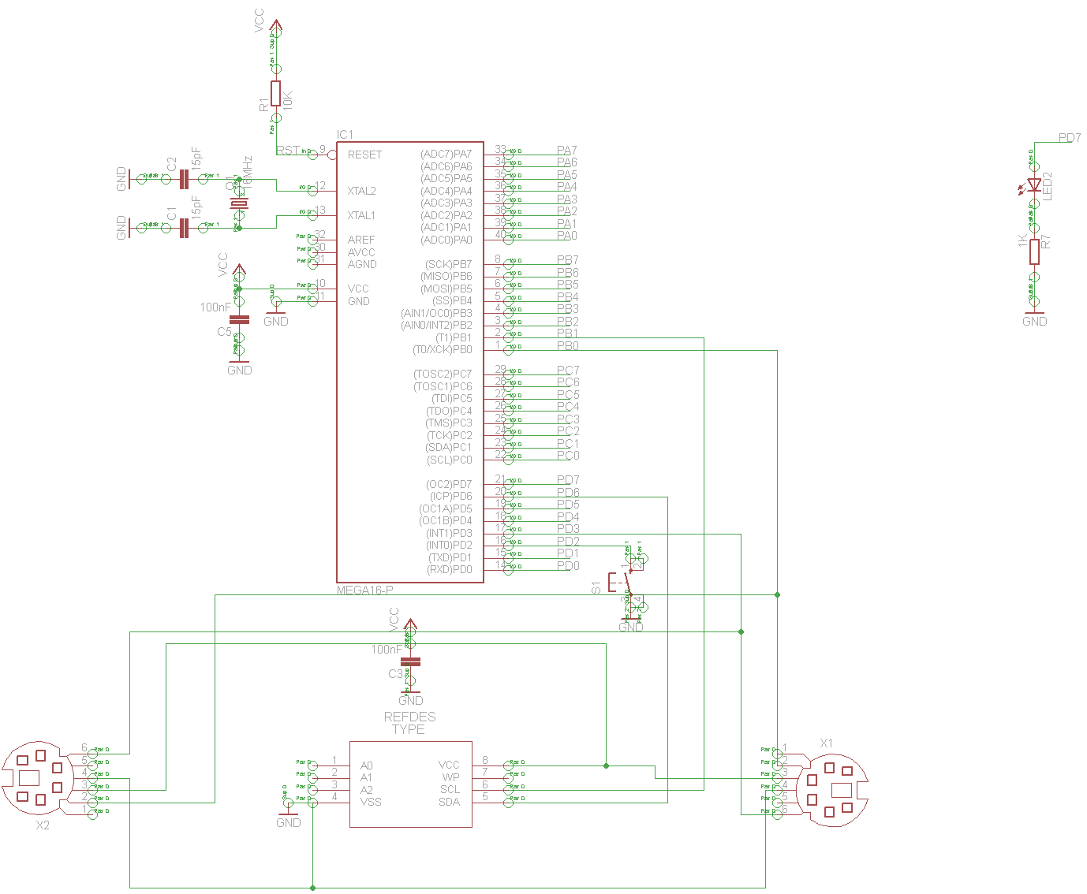Click the IC1 reference label
The height and width of the screenshot is (894, 1087).
tap(346, 135)
